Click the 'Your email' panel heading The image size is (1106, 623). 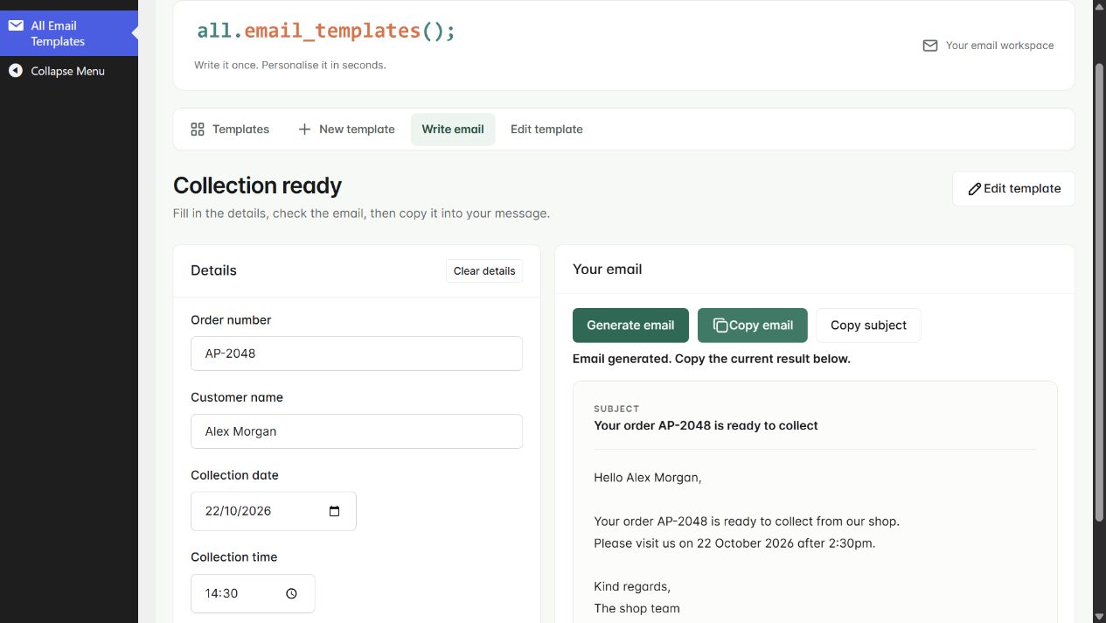pyautogui.click(x=608, y=269)
